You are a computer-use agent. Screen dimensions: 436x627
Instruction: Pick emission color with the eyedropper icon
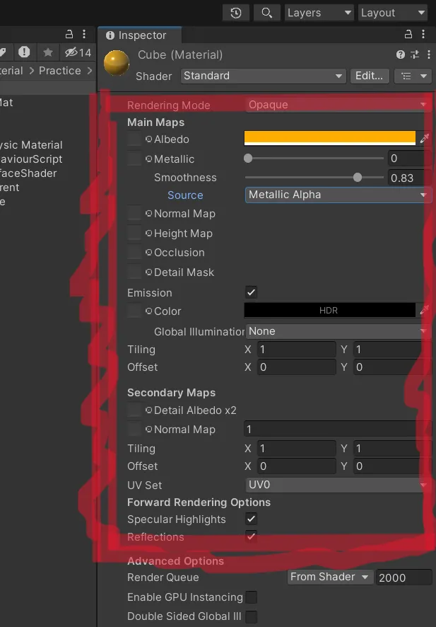coord(425,310)
